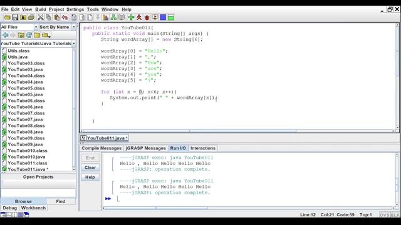Viewport: 401px width, 225px height.
Task: Open the folder icon with dropdown arrow
Action: click(x=46, y=35)
